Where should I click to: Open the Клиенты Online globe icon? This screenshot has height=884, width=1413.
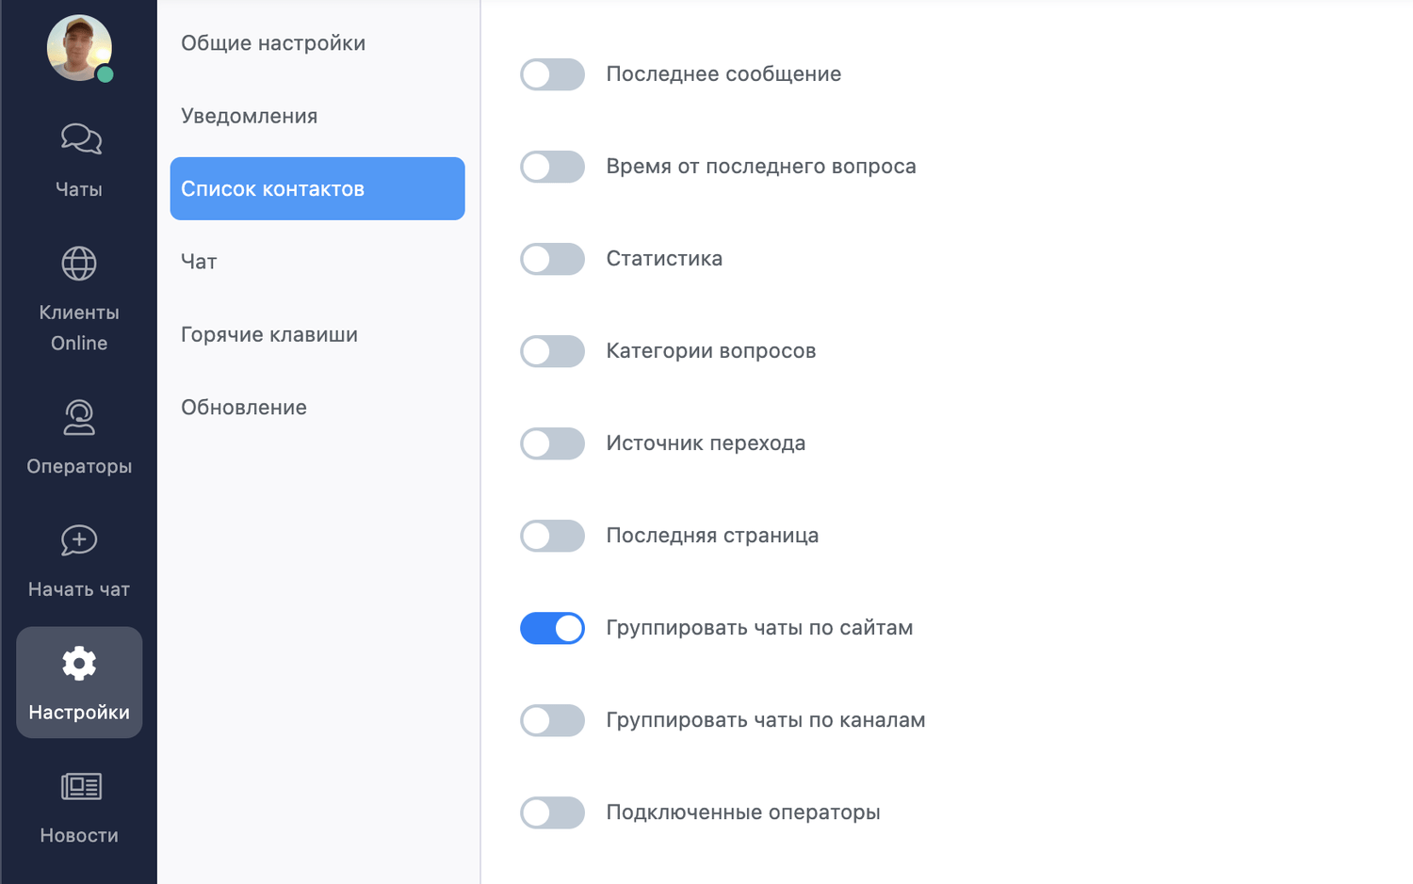tap(79, 264)
